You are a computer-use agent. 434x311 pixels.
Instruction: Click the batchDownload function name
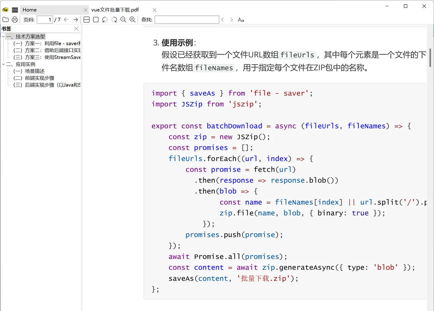(234, 126)
